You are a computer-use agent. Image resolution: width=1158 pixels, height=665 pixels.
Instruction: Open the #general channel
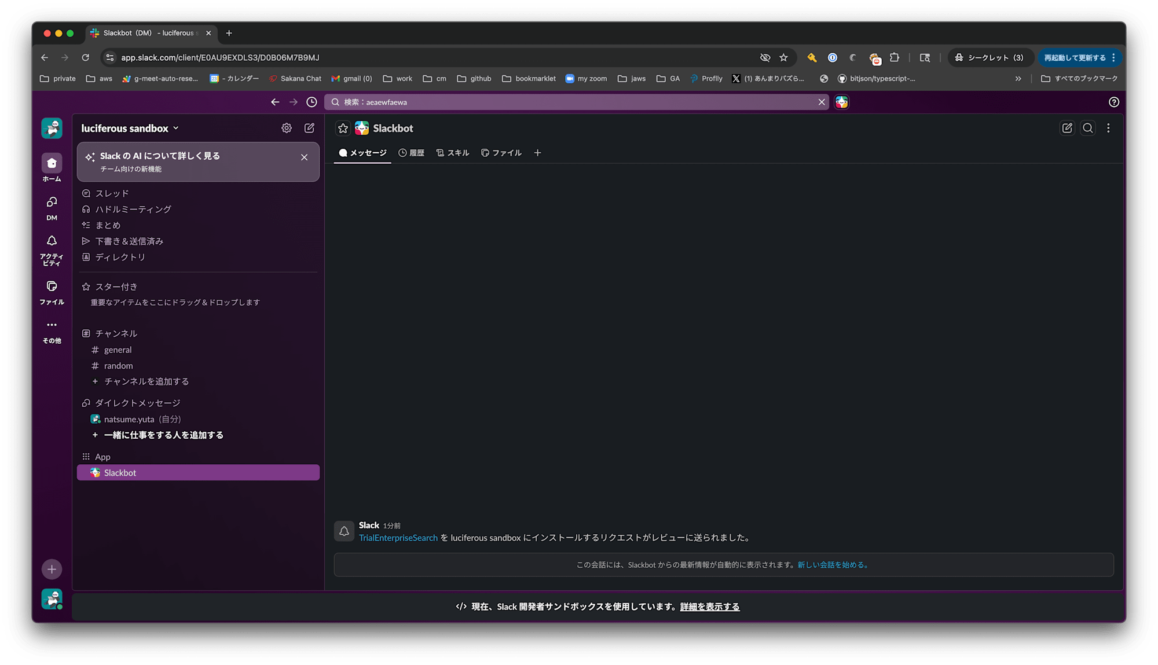pyautogui.click(x=198, y=350)
